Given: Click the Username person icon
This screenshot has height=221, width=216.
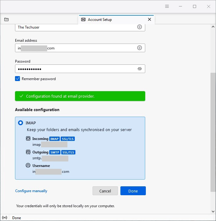Looking at the screenshot, I should 28,165.
